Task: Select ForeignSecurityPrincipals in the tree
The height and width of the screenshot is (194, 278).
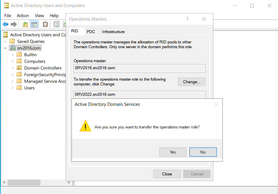Action: [45, 75]
